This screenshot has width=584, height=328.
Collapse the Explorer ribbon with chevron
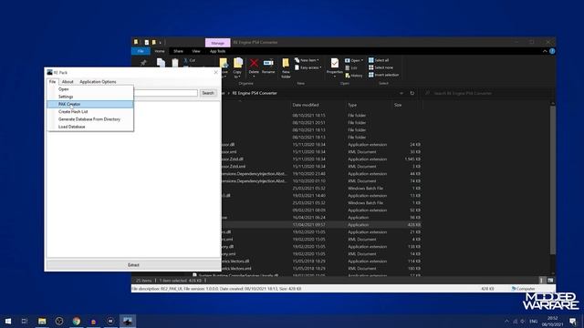(x=545, y=51)
